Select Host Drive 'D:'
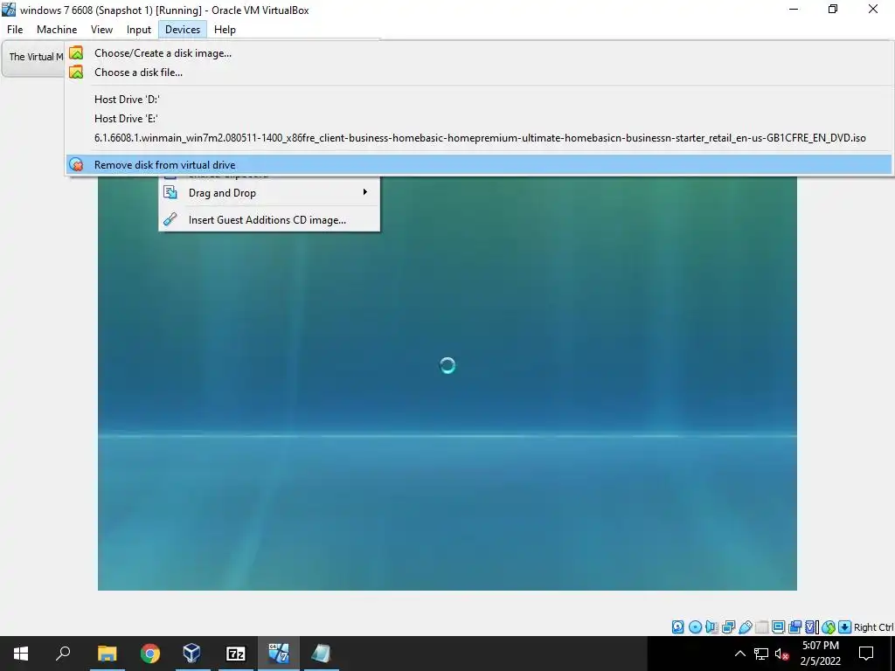Screen dimensions: 895x671 click(x=479, y=100)
